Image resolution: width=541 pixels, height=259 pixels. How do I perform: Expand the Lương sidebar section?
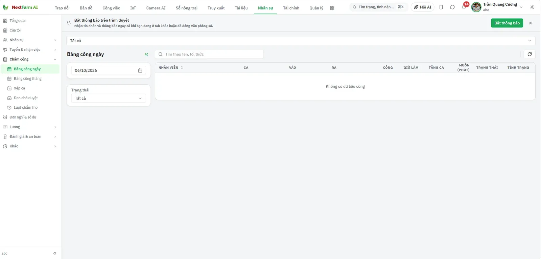click(30, 127)
